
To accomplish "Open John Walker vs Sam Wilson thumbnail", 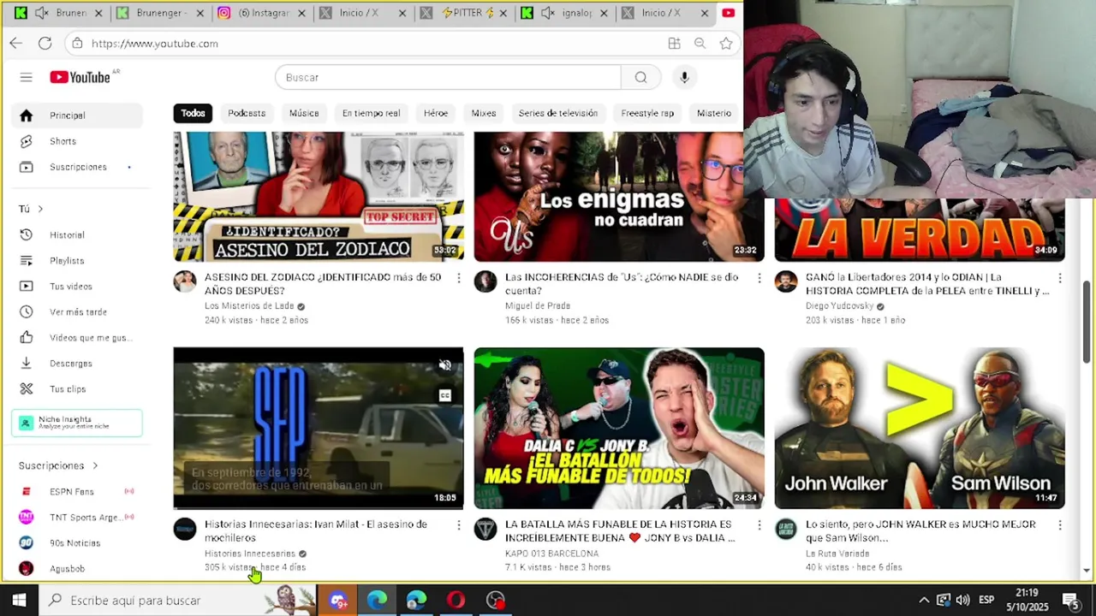I will point(920,428).
